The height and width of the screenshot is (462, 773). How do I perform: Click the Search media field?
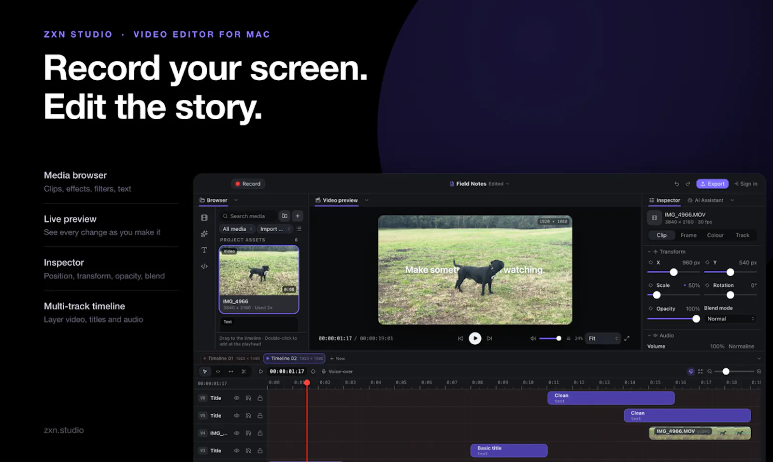[x=248, y=216]
